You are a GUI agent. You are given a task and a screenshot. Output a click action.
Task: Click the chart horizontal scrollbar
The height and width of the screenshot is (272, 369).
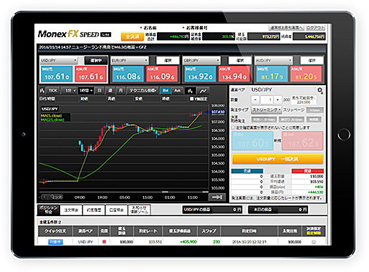pyautogui.click(x=124, y=192)
